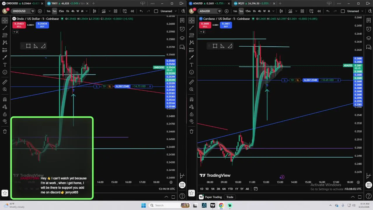Toggle magnet mode in ONDOUSD window
Image resolution: width=373 pixels, height=210 pixels.
click(5, 99)
